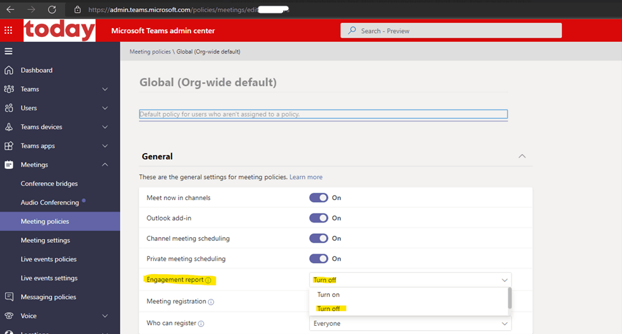Open Audio Conferencing in sidebar
This screenshot has height=334, width=622.
pyautogui.click(x=50, y=203)
